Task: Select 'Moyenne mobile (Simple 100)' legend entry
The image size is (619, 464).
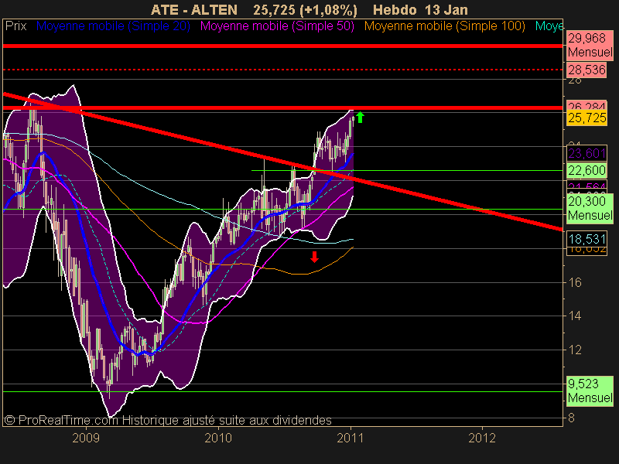Action: [444, 26]
